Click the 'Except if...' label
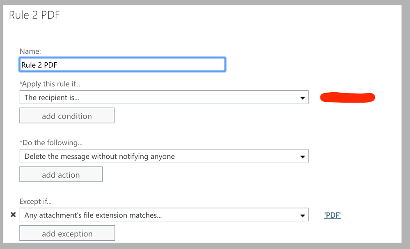Viewport: 410px width, 249px height. coord(35,201)
